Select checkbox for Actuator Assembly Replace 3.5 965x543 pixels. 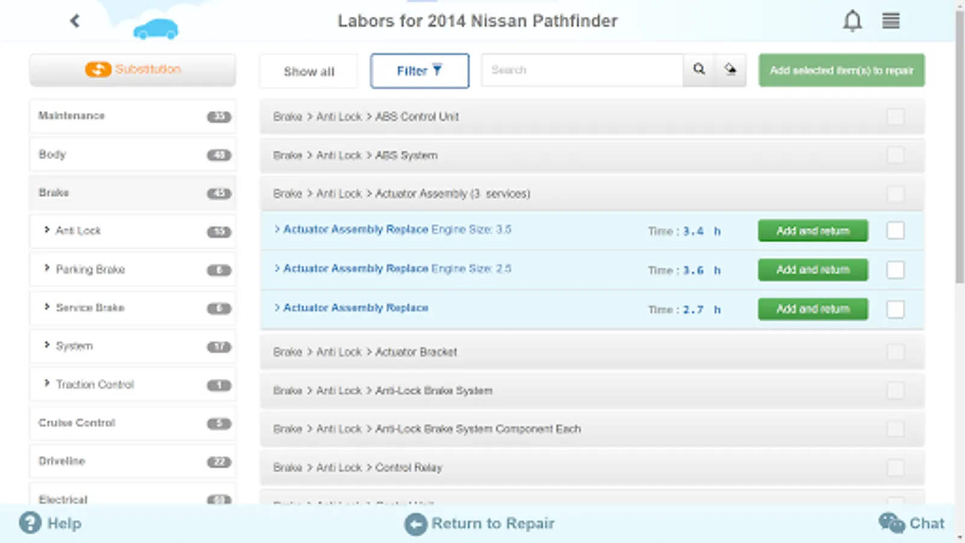click(896, 230)
